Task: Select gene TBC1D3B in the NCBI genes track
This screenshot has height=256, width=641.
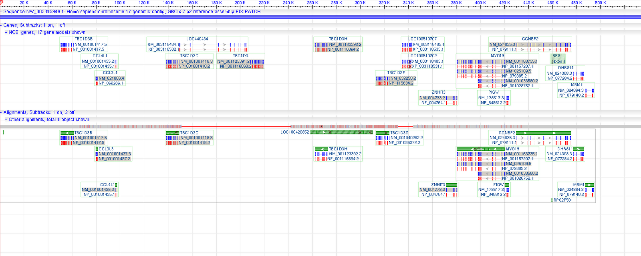Action: pos(83,39)
